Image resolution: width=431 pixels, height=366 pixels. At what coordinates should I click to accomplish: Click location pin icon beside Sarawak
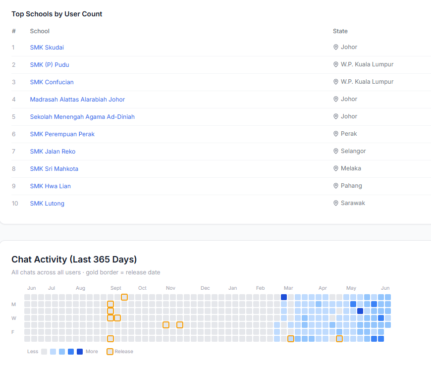tap(335, 203)
